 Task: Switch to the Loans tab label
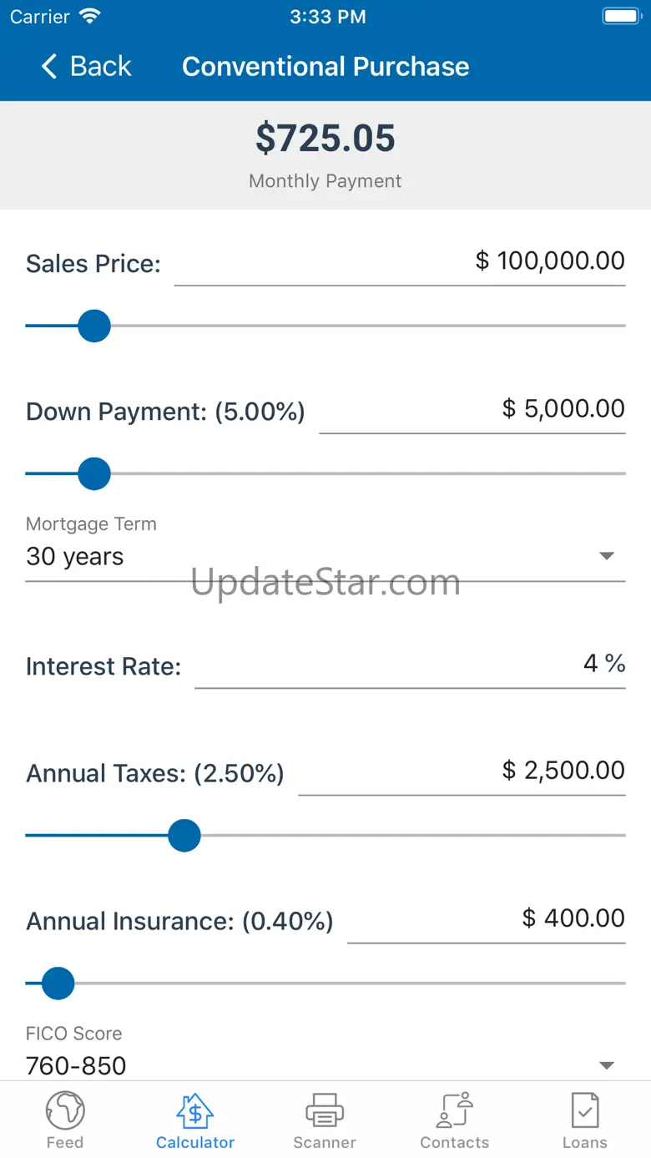(584, 1142)
